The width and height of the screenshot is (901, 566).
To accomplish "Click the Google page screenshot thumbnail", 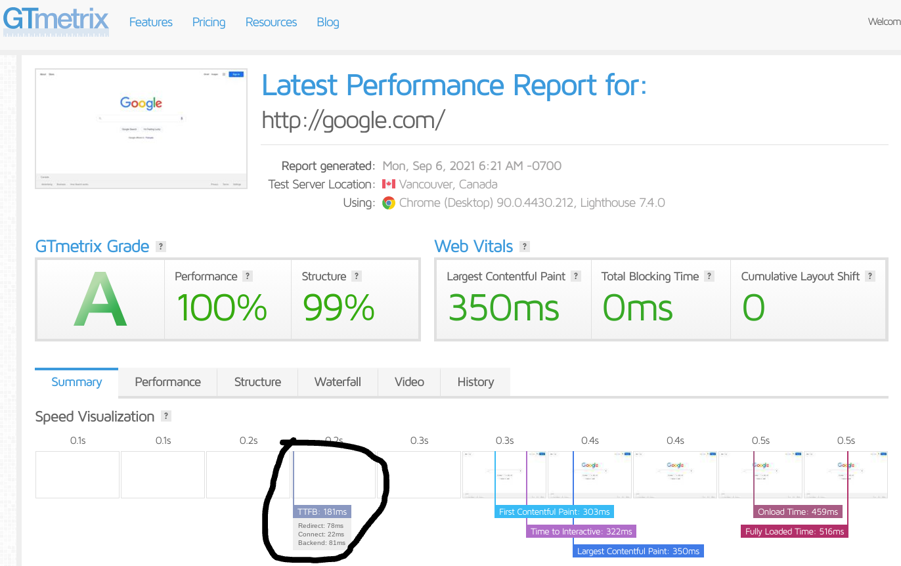I will pyautogui.click(x=141, y=128).
